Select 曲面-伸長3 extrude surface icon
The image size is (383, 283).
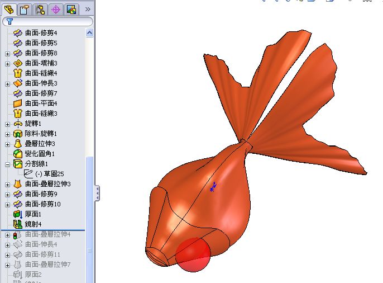coord(18,83)
